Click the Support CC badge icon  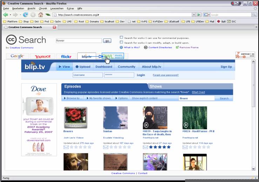245,55
